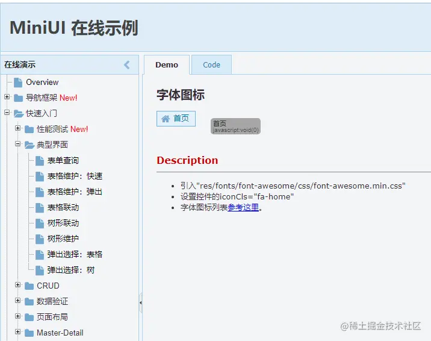Click the CRUD folder icon

pyautogui.click(x=29, y=286)
